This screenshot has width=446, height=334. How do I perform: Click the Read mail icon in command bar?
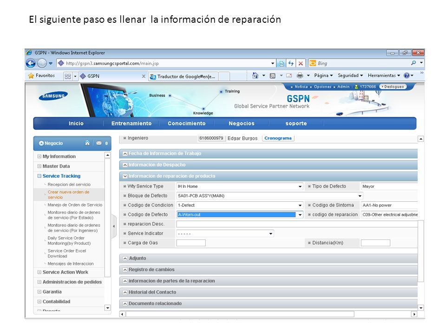click(x=289, y=76)
